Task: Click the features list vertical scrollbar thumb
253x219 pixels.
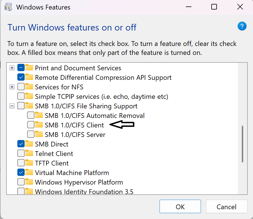Action: (242, 144)
